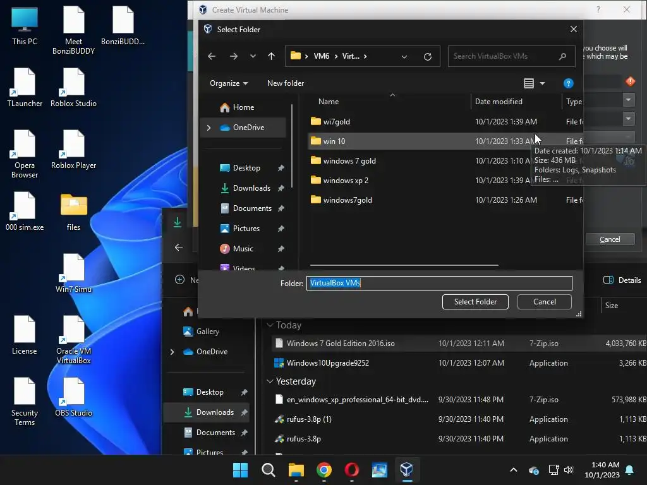Open recent locations dropdown chevron

pos(253,56)
